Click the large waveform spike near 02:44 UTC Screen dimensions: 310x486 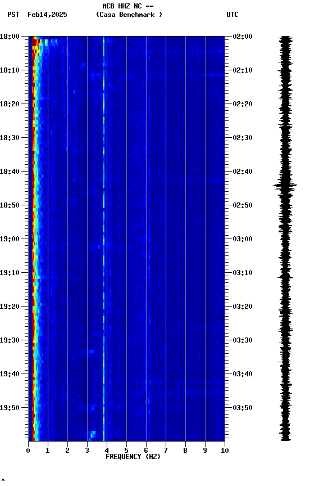coord(285,186)
